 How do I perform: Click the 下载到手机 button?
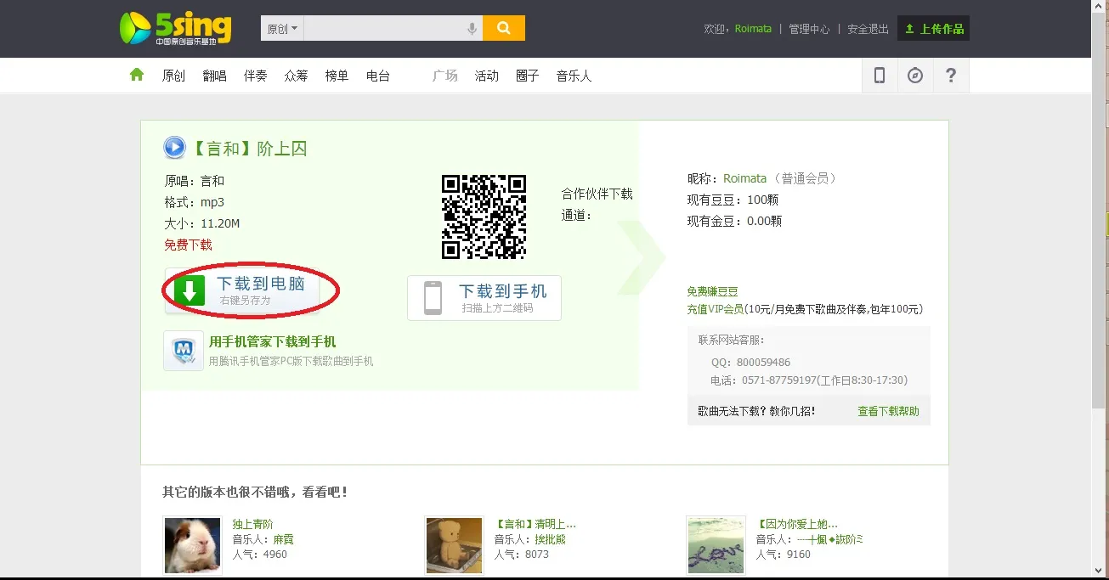click(x=484, y=298)
